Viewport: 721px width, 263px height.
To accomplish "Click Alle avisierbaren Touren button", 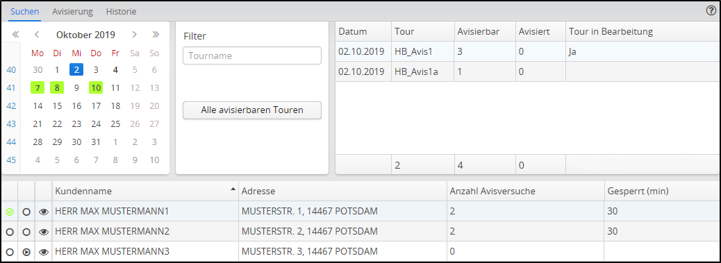I will click(x=252, y=110).
